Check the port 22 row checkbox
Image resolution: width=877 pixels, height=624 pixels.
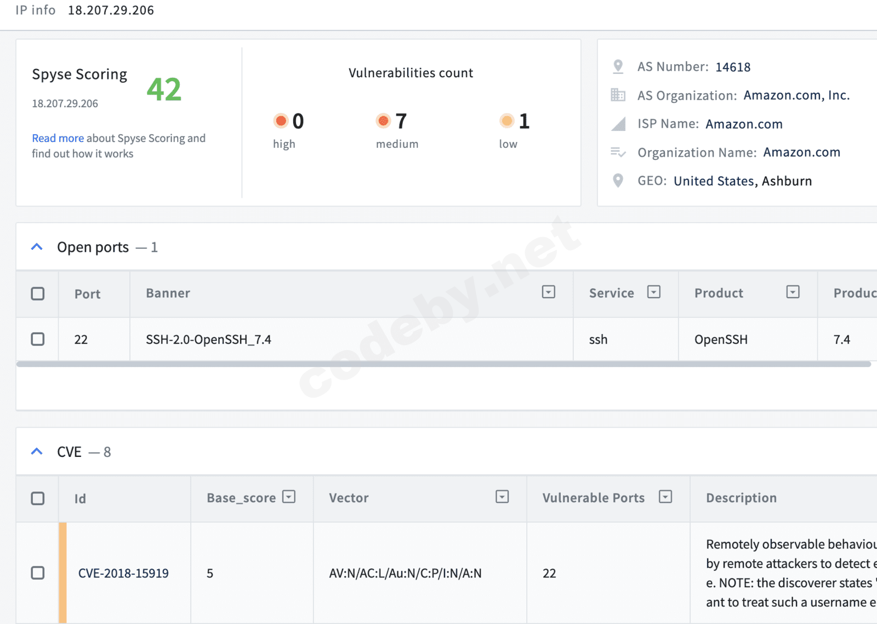pos(38,339)
